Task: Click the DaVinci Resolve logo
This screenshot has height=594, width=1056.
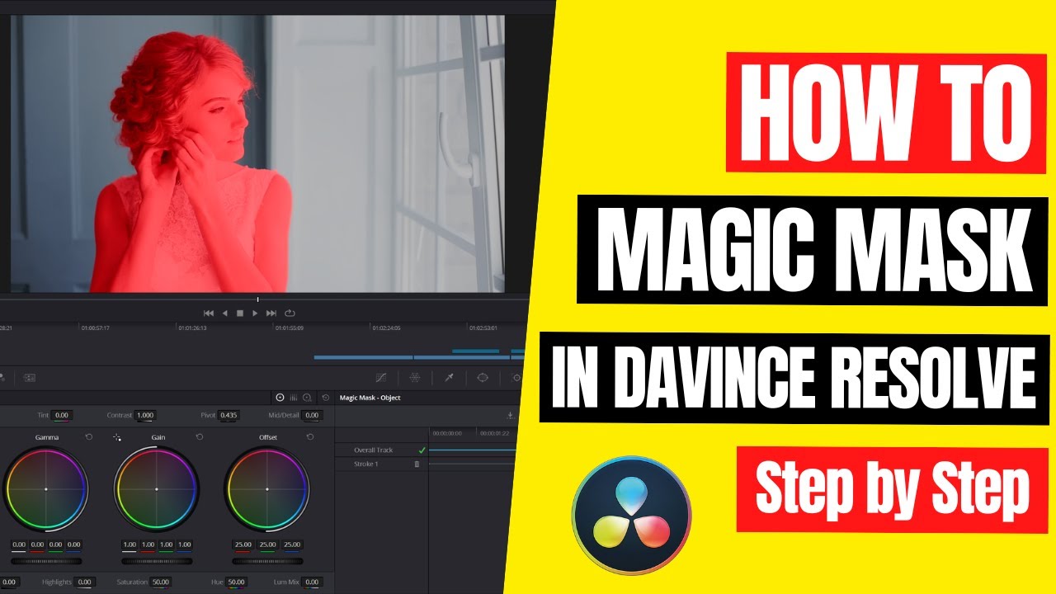Action: point(632,516)
